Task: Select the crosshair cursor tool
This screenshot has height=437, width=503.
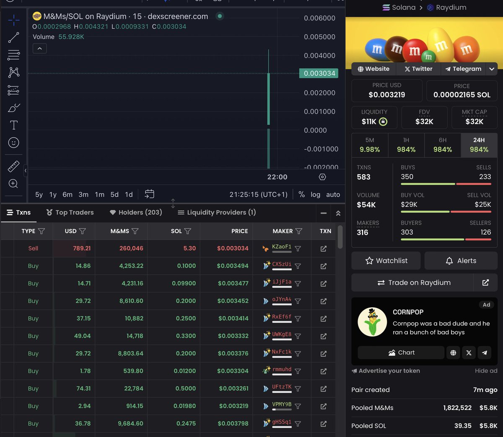Action: pos(13,20)
